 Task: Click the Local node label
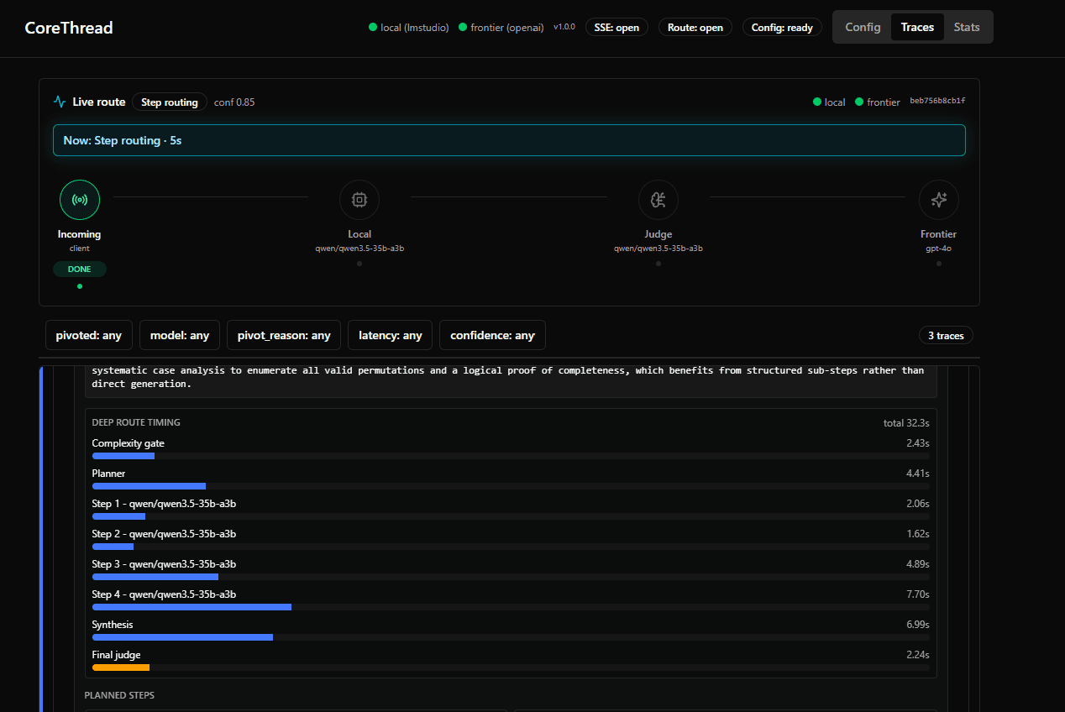[359, 234]
